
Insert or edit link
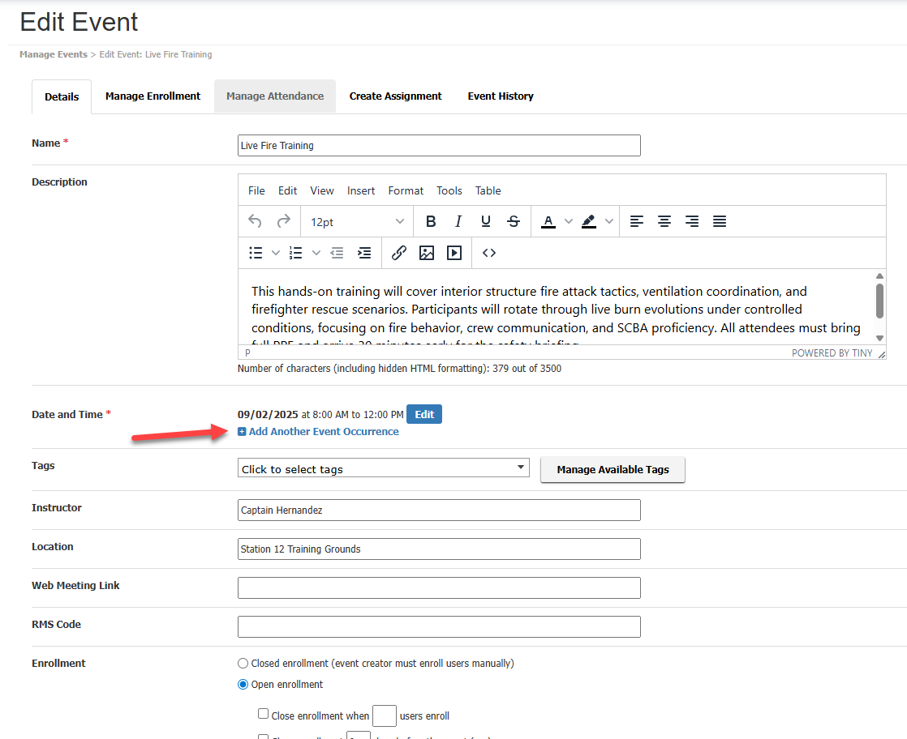tap(399, 253)
